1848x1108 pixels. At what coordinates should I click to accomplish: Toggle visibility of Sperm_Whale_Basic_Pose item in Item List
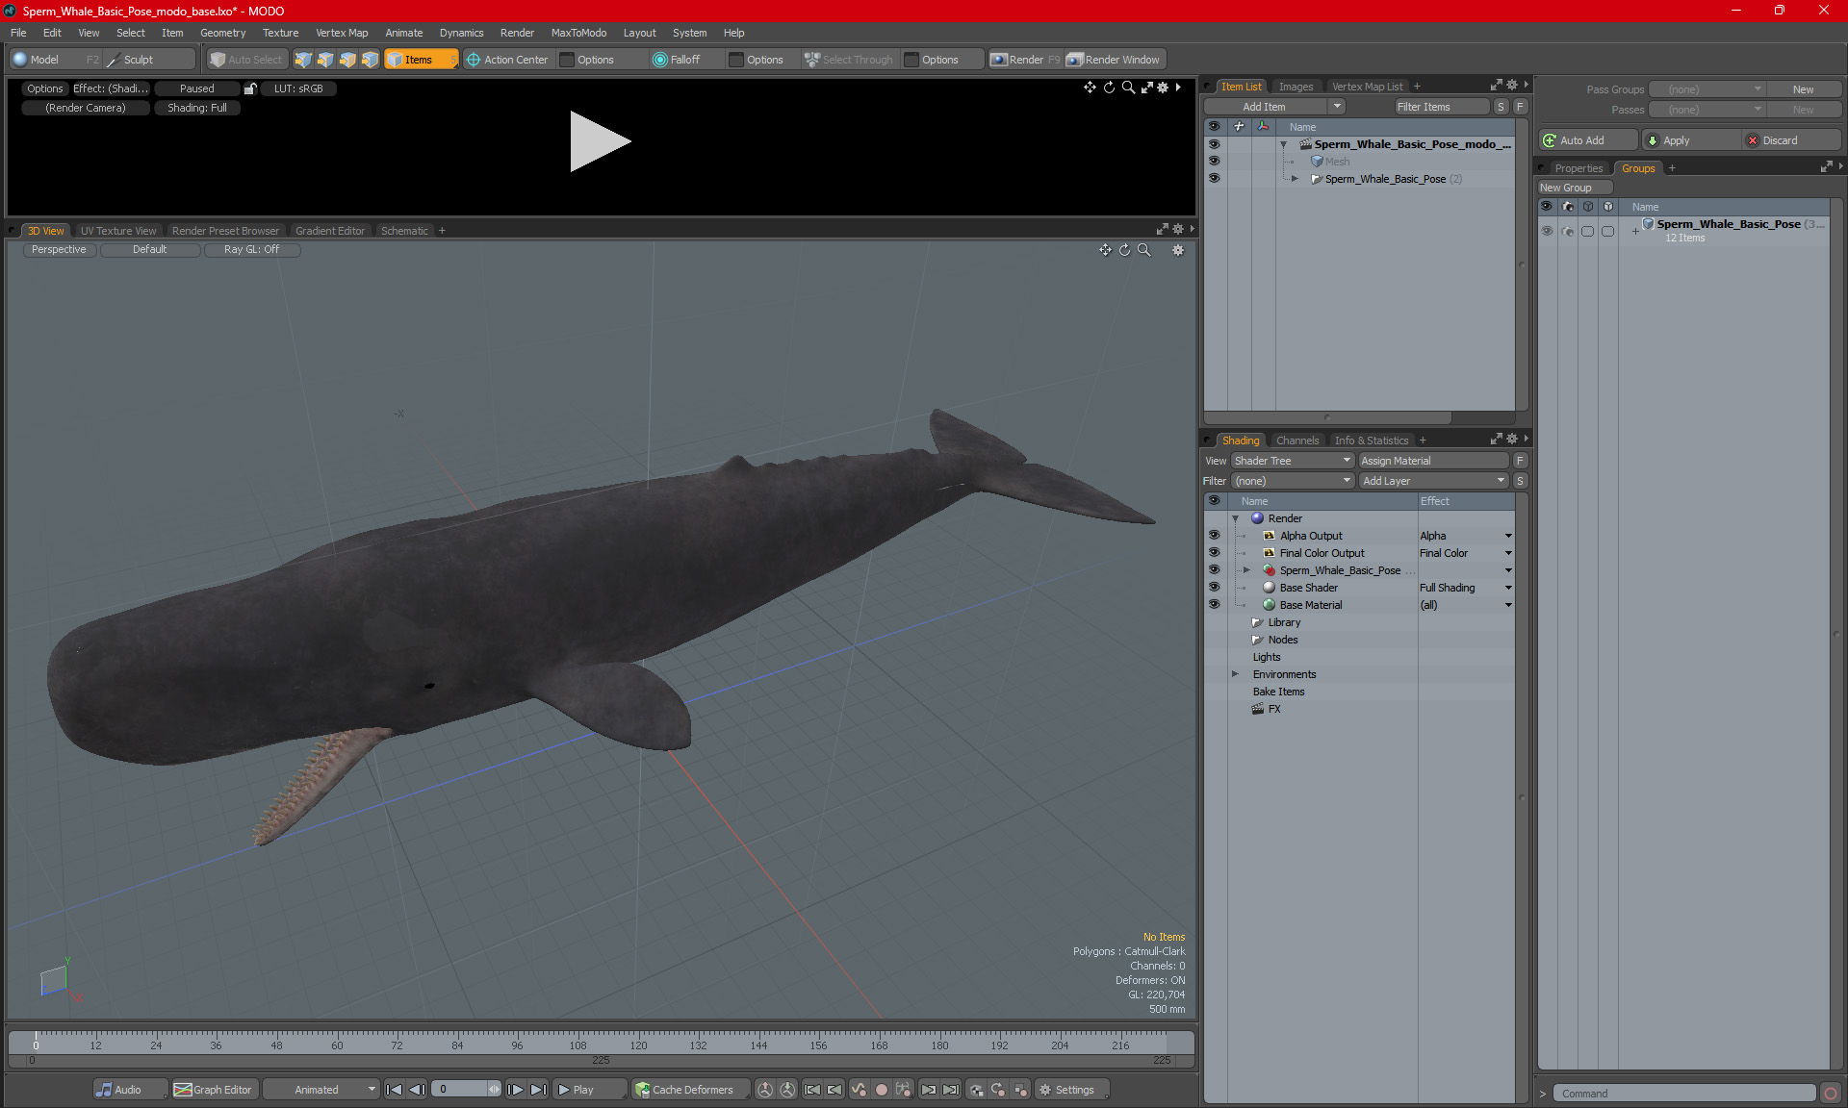tap(1214, 179)
